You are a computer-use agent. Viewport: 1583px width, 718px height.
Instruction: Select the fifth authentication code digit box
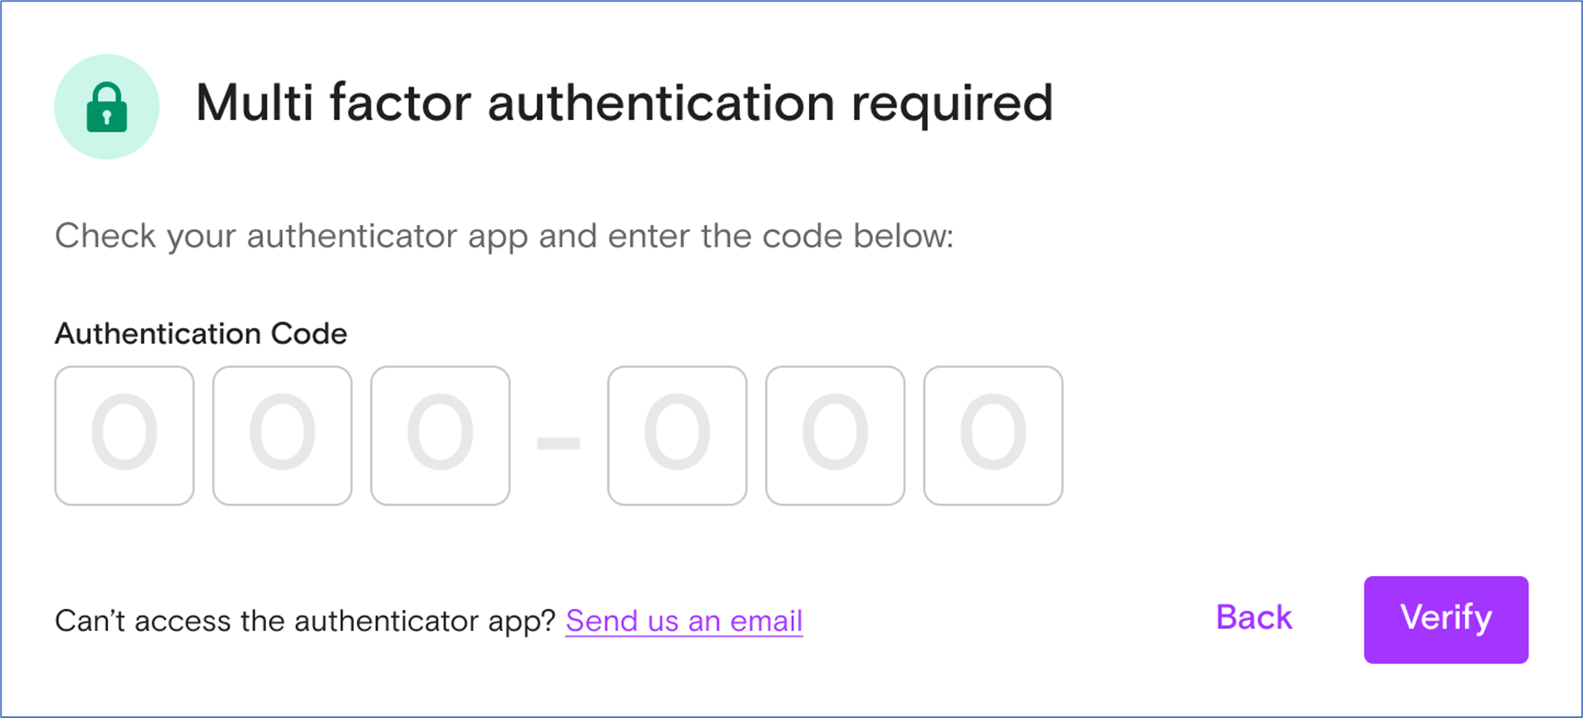point(835,435)
